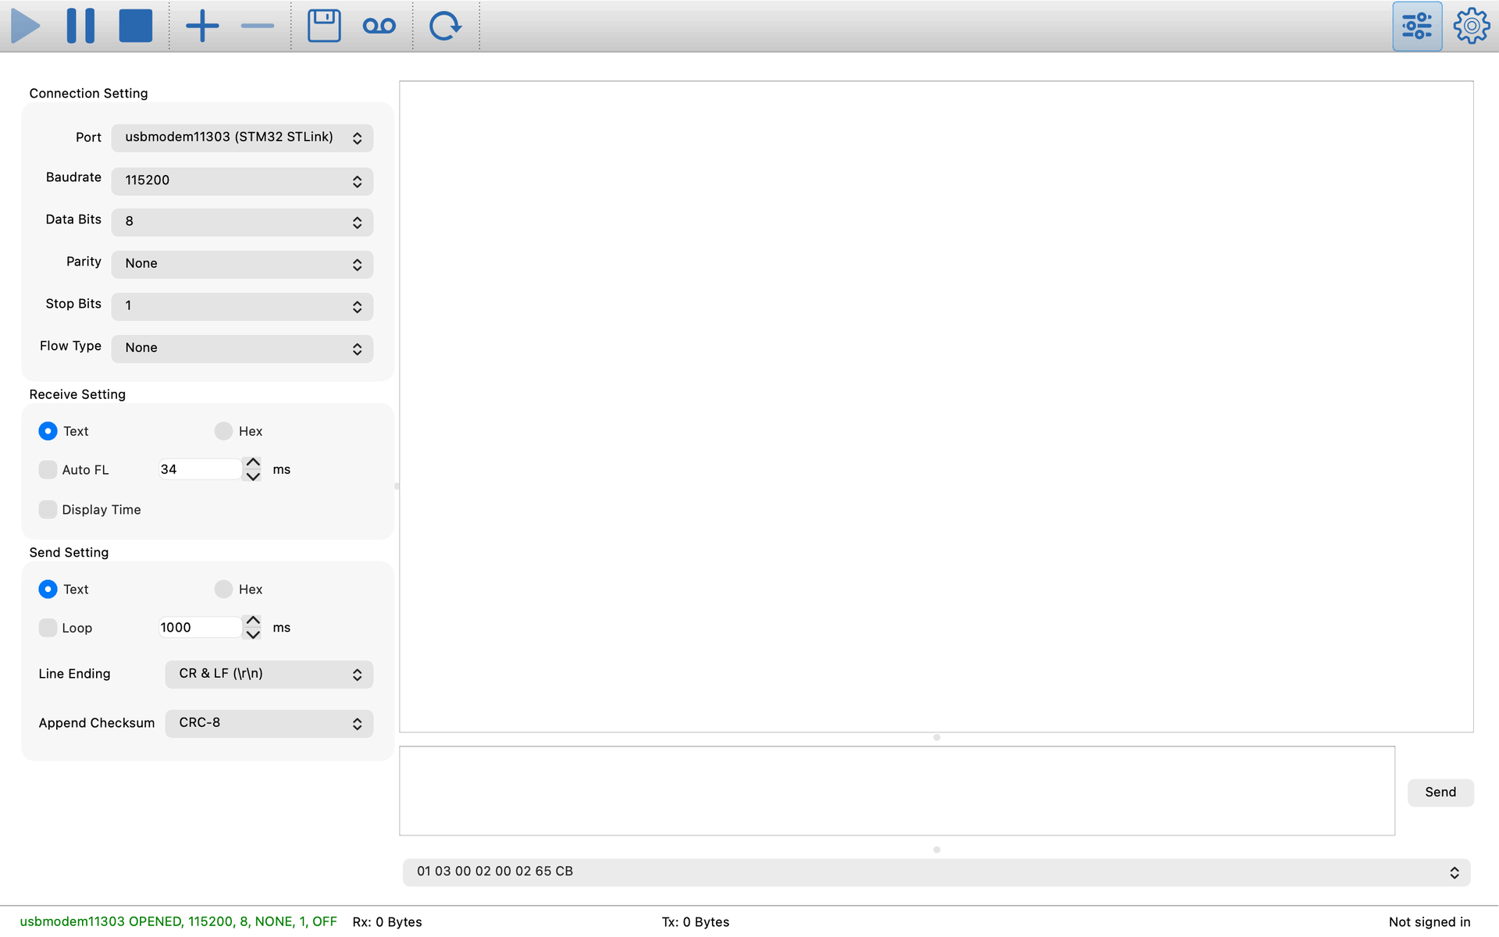Stop the serial connection with square icon
This screenshot has width=1499, height=937.
pos(135,26)
